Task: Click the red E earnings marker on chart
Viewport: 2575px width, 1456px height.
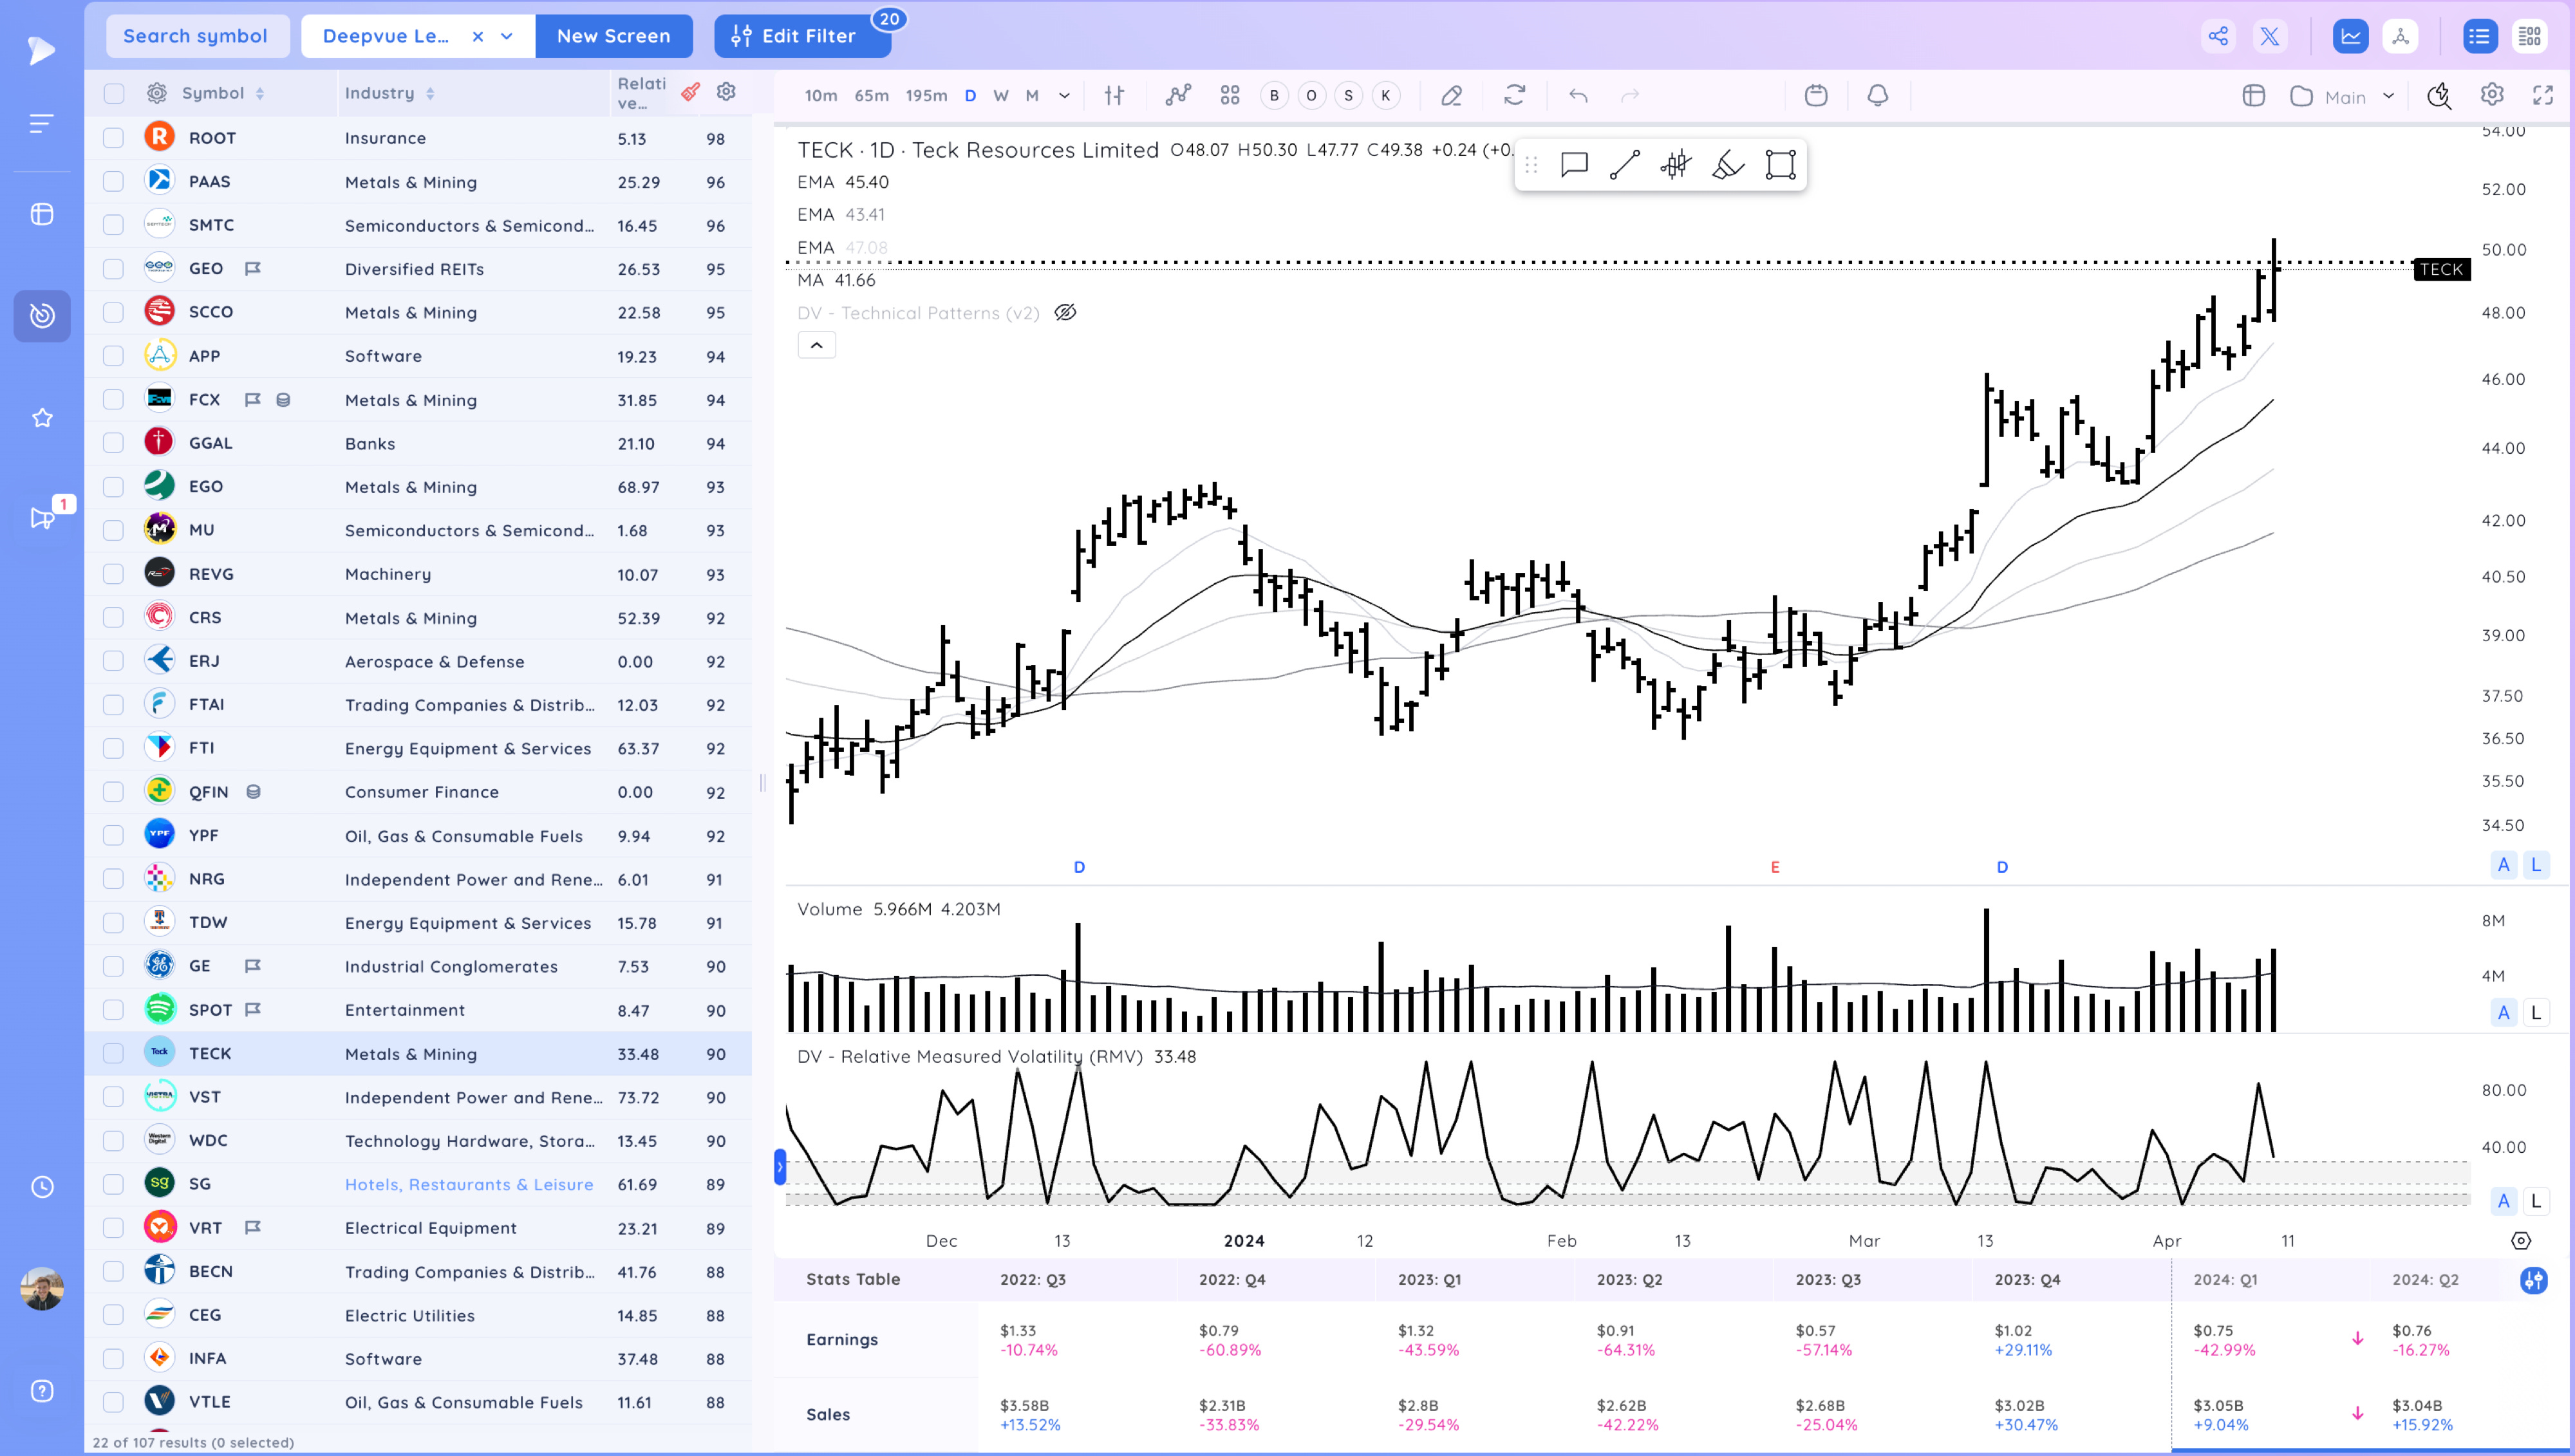Action: [1775, 867]
